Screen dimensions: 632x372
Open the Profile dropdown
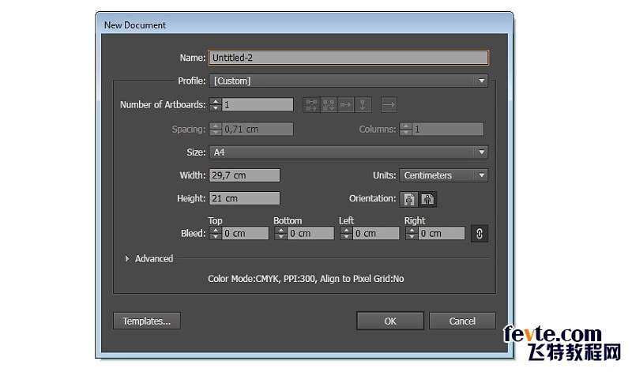coord(348,81)
